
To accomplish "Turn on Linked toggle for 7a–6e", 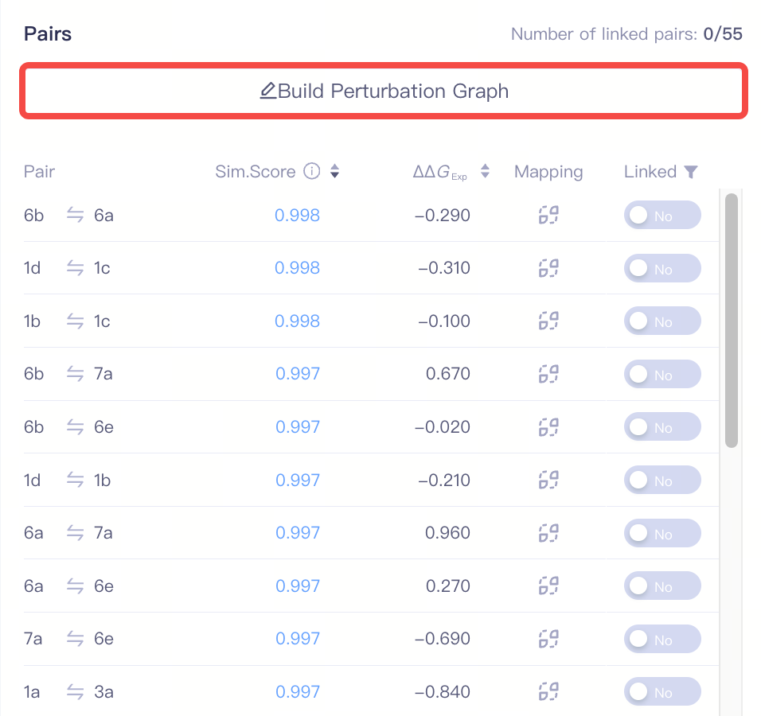I will (662, 639).
